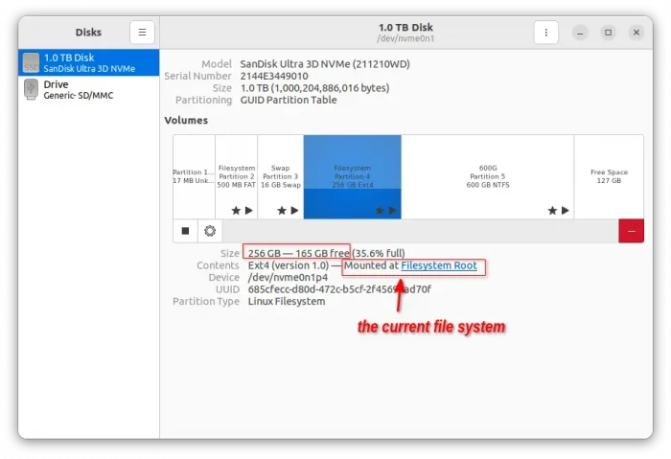Click play-arrow icon on Swap Partition 3
This screenshot has width=671, height=459.
292,210
